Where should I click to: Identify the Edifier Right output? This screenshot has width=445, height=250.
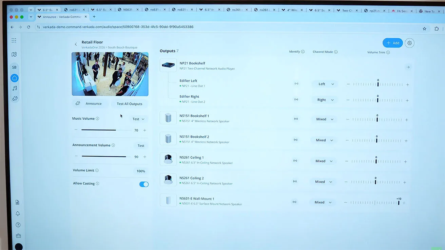pyautogui.click(x=296, y=99)
